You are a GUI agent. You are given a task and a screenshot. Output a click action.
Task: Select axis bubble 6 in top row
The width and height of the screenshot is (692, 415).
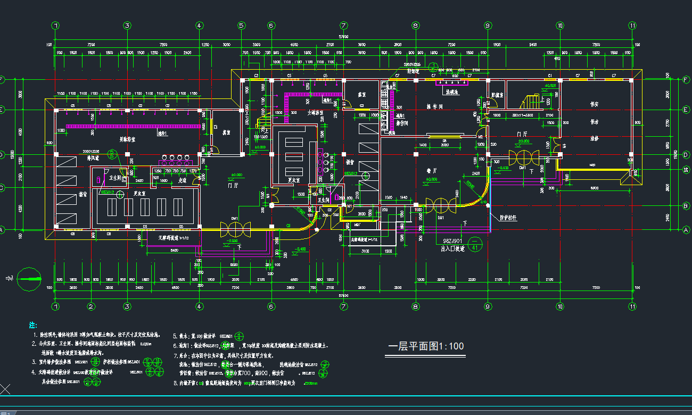coord(271,26)
